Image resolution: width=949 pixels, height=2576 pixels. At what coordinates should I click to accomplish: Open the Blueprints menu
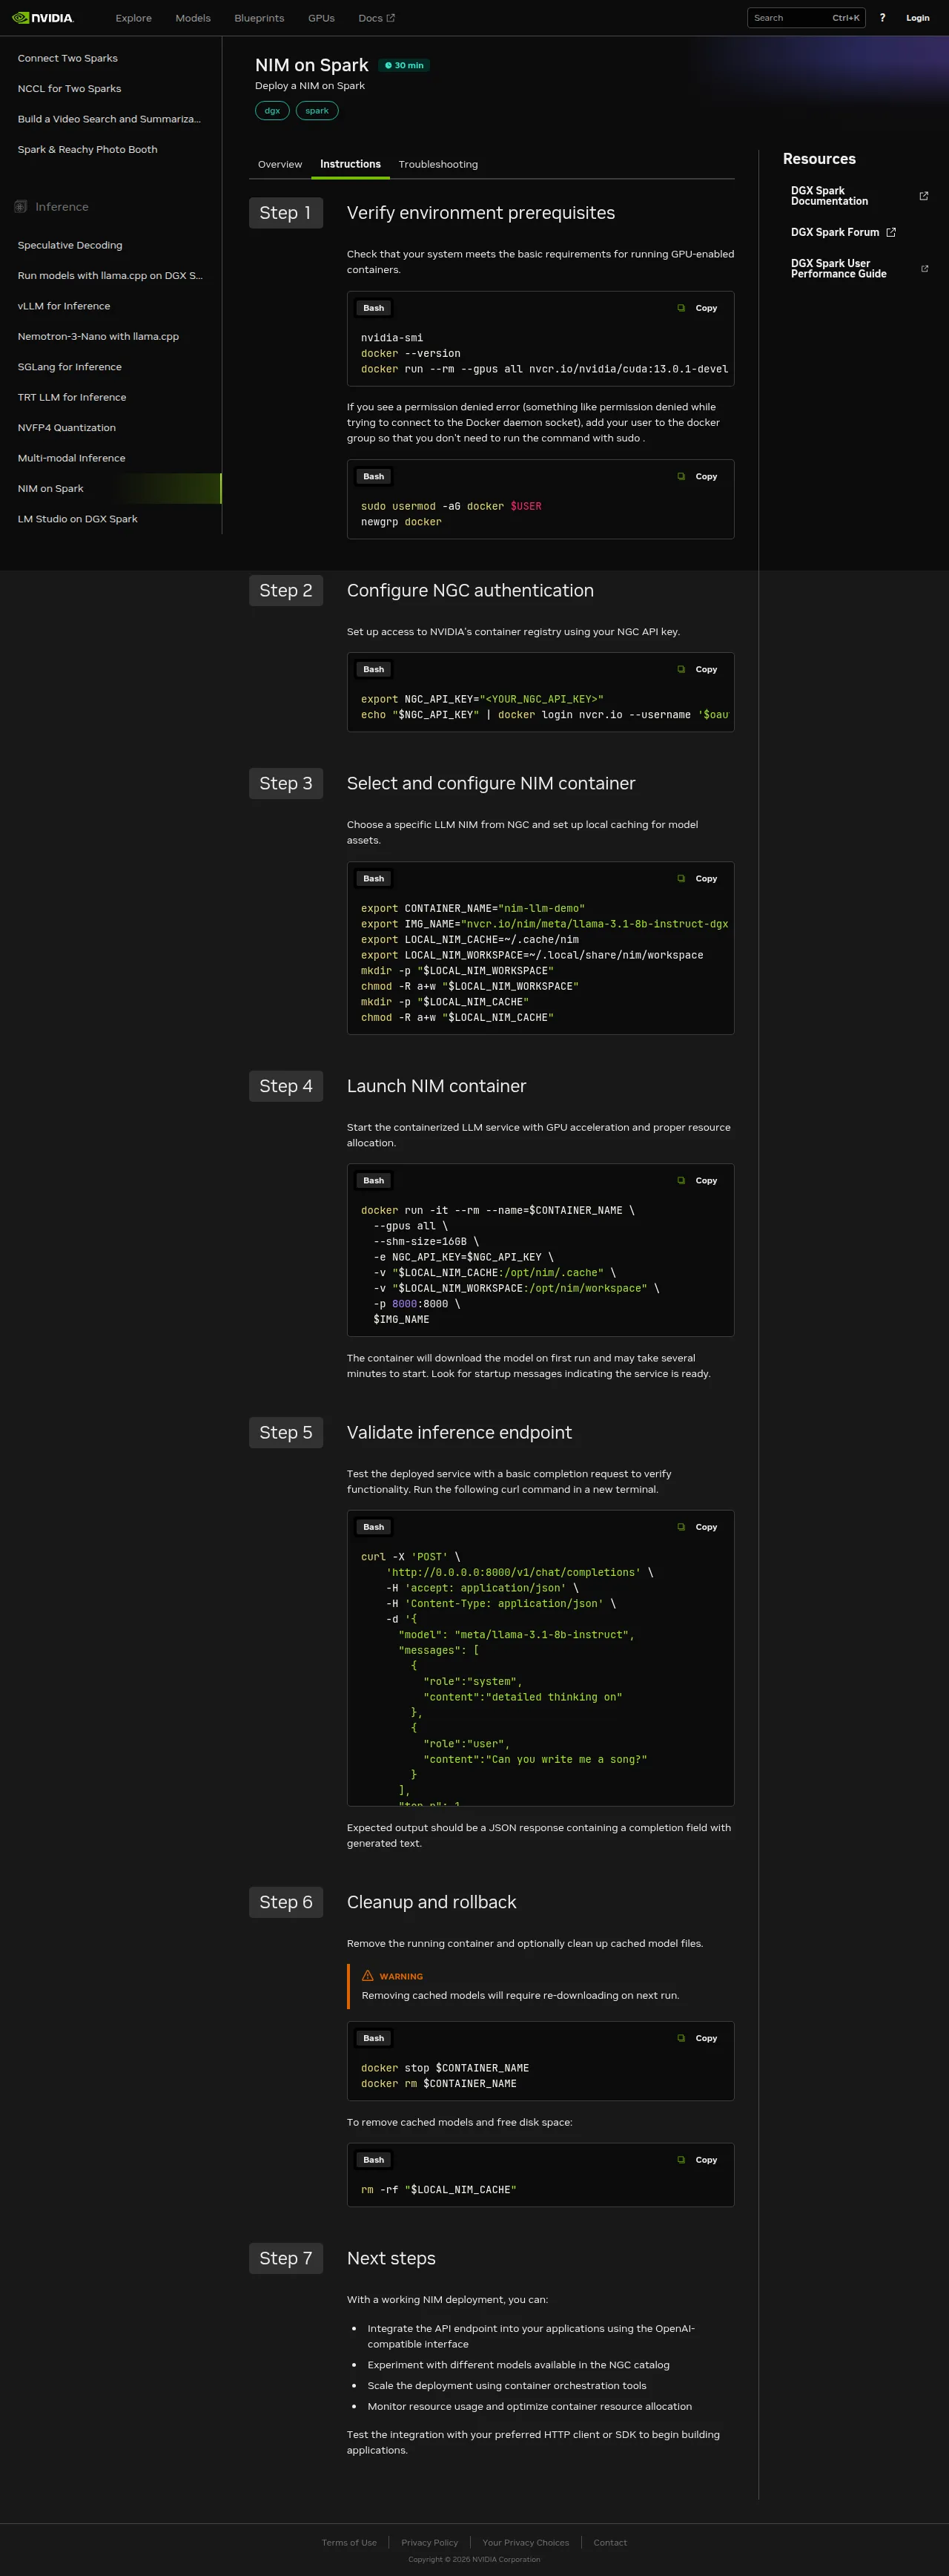[x=259, y=18]
